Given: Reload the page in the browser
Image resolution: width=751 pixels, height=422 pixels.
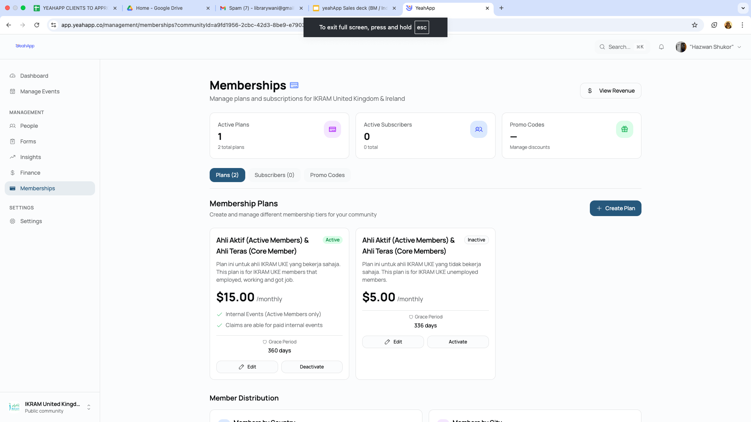Looking at the screenshot, I should 37,25.
